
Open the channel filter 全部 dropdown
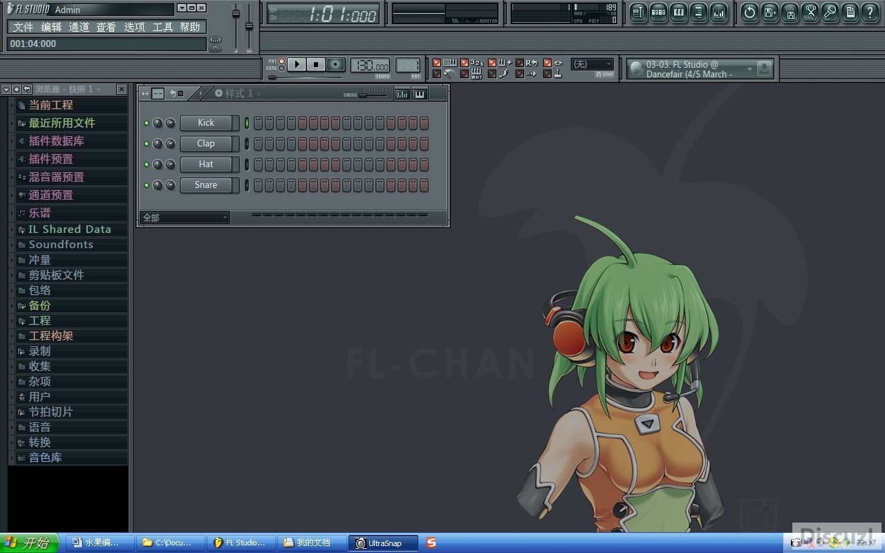click(185, 217)
